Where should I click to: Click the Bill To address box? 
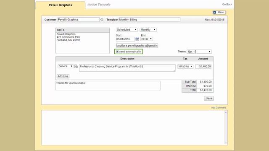[x=82, y=40]
